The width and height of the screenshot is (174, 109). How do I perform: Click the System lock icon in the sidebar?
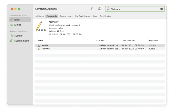(x=12, y=35)
